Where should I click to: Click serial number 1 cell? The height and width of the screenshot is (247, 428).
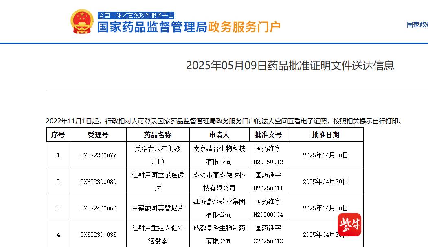point(58,155)
